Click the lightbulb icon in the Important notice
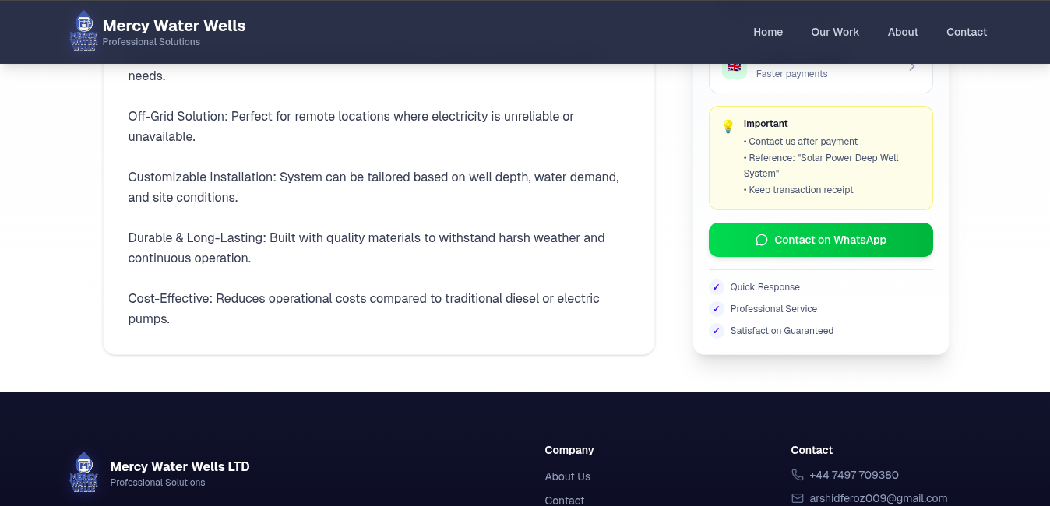The image size is (1050, 506). (x=728, y=127)
